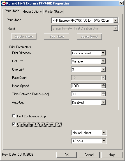The height and width of the screenshot is (161, 125).
Task: Open the Printer Status tab
Action: coord(54,11)
